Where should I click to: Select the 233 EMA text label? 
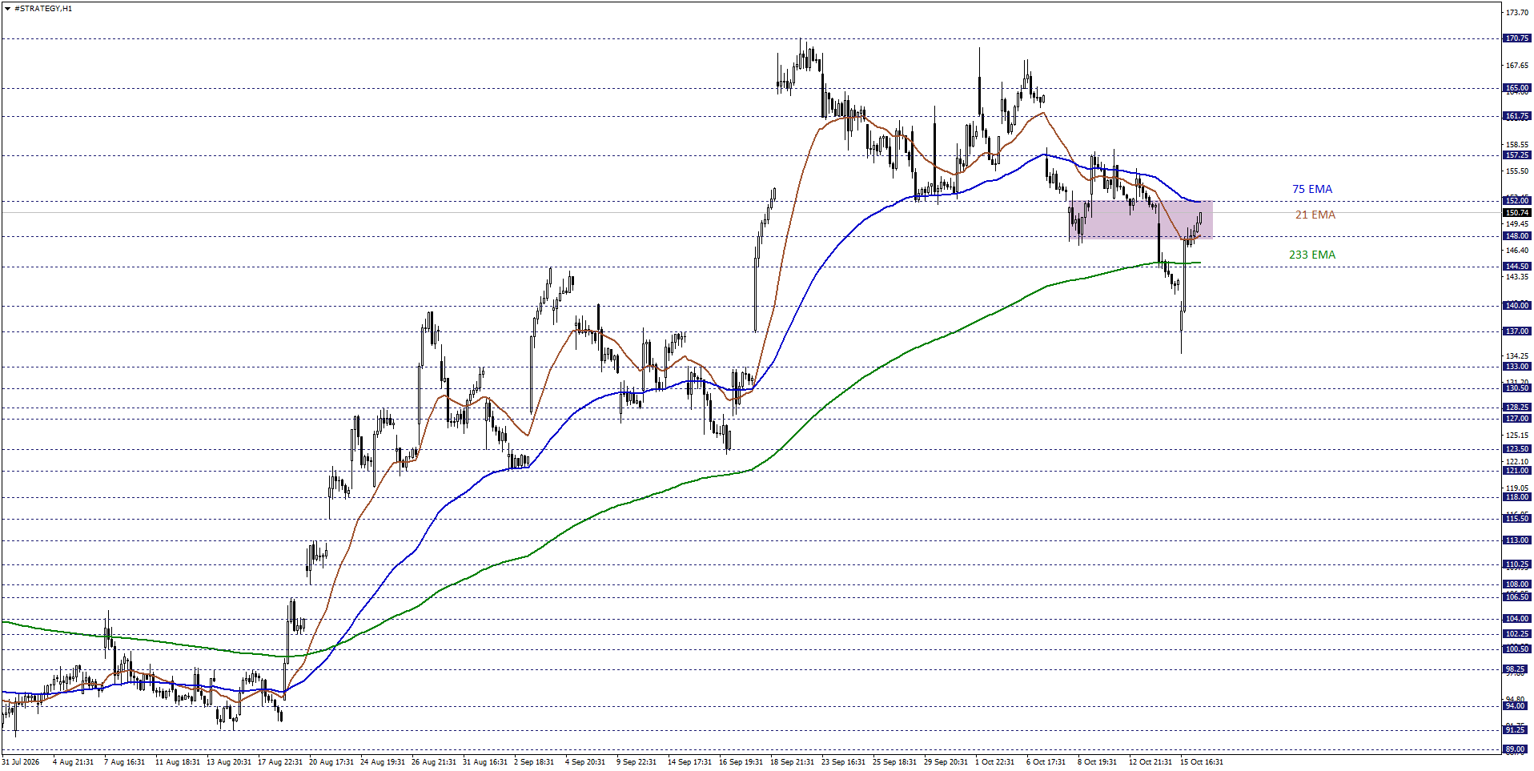[x=1312, y=255]
